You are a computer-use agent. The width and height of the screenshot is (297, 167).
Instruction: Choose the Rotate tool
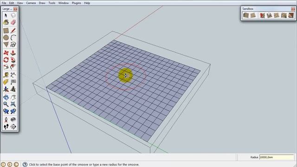(x=6, y=60)
